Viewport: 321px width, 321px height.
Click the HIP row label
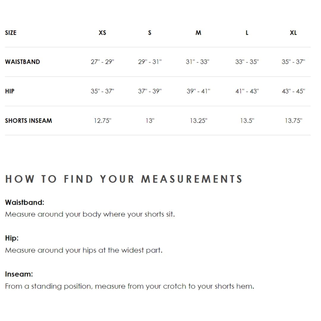coord(10,91)
